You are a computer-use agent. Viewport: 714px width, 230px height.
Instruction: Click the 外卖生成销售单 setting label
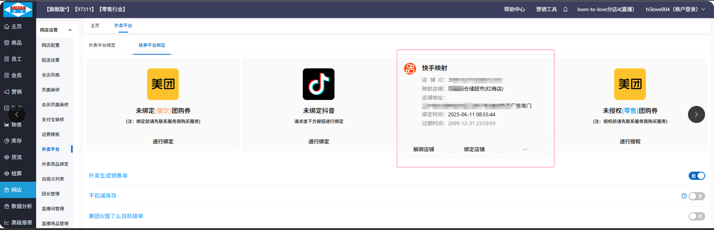pyautogui.click(x=108, y=176)
